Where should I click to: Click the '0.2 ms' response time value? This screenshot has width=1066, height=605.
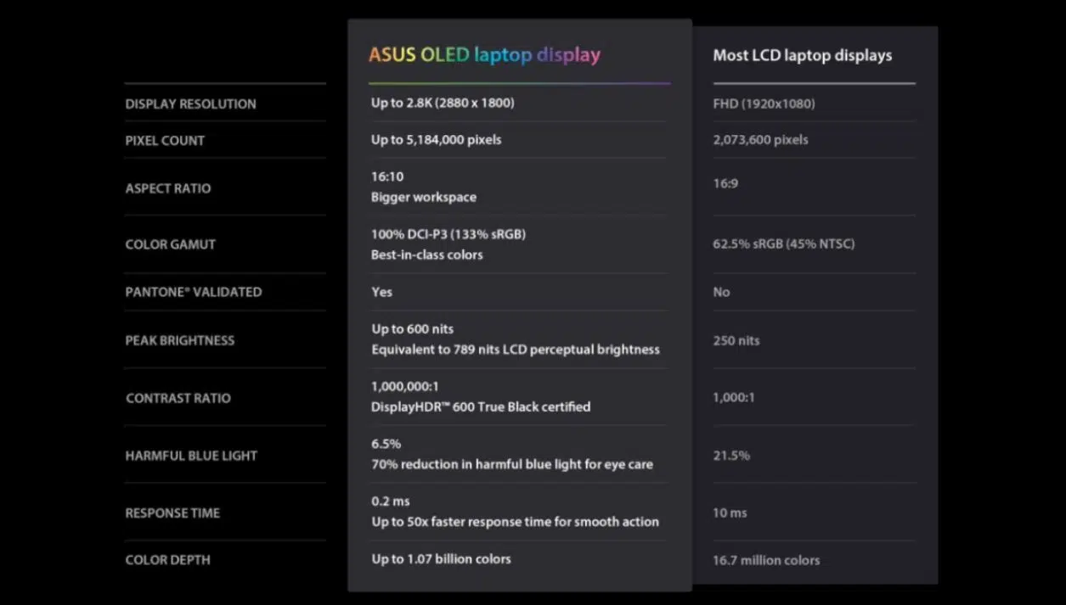391,501
